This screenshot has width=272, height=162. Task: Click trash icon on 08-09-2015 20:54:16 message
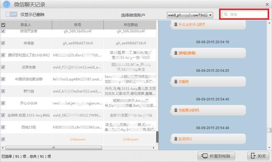[176, 53]
